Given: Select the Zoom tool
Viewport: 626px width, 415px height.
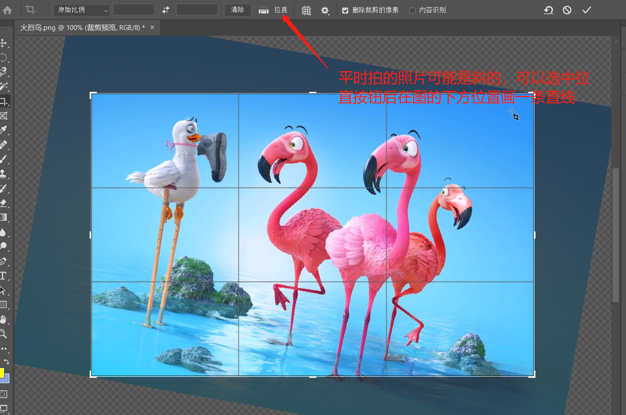Looking at the screenshot, I should (x=4, y=334).
